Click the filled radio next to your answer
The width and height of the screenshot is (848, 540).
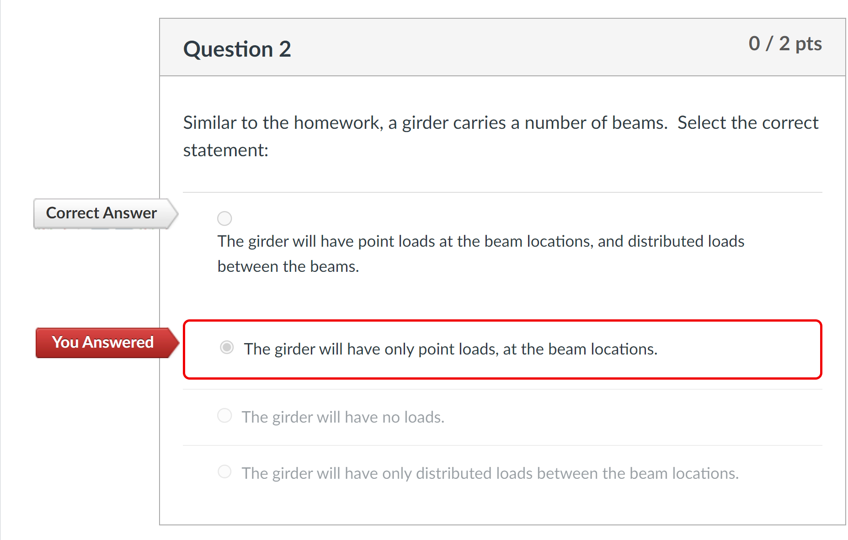click(x=227, y=348)
